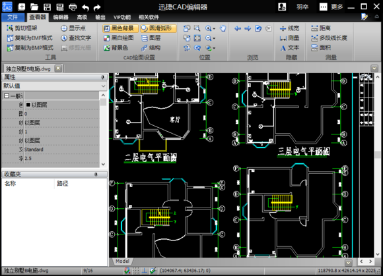This screenshot has width=383, height=276.
Task: Close the 独立别墅B电施.dwg document tab
Action: coord(58,69)
